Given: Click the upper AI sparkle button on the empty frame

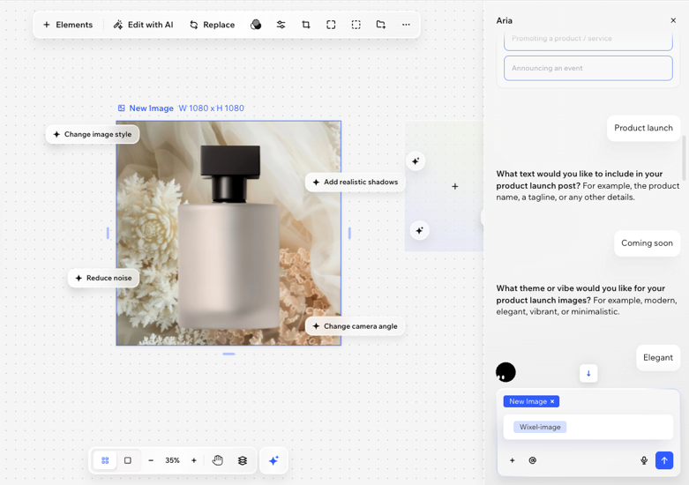Looking at the screenshot, I should coord(416,161).
